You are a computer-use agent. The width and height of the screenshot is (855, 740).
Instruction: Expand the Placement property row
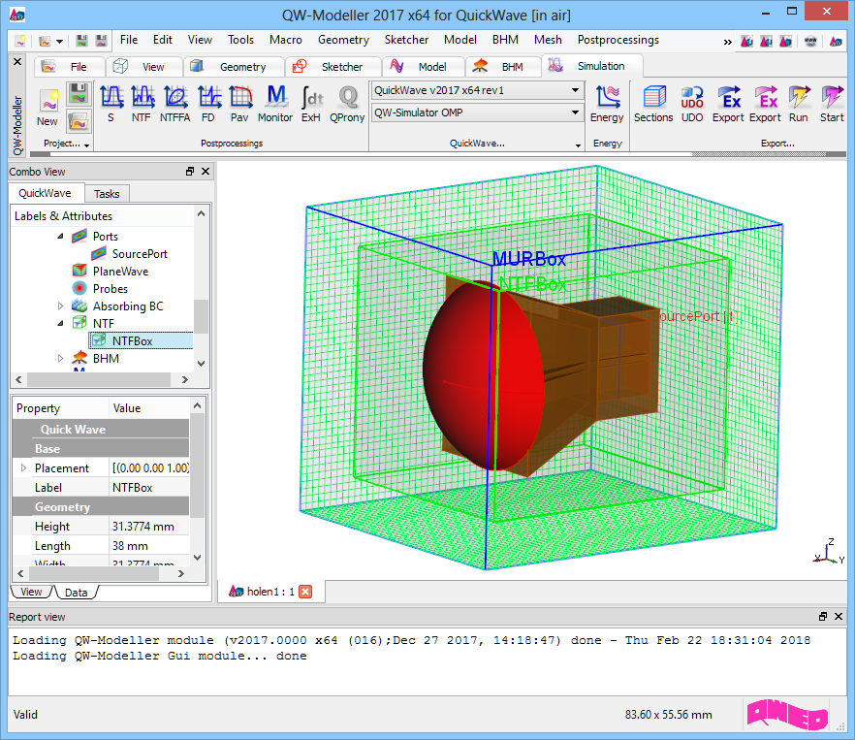(23, 468)
